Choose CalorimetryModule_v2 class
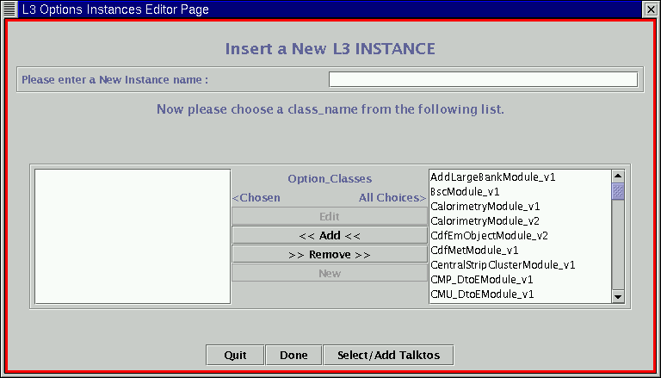 pos(485,221)
